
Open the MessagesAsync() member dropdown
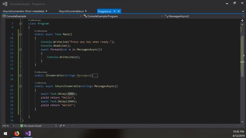(243, 16)
